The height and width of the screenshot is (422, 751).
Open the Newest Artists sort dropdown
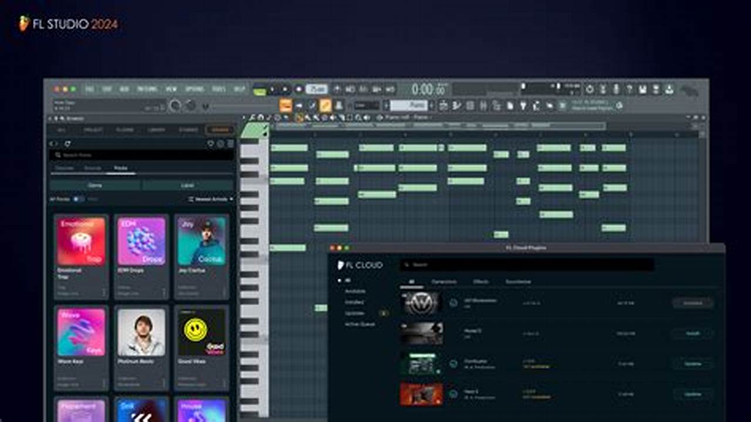(x=209, y=199)
